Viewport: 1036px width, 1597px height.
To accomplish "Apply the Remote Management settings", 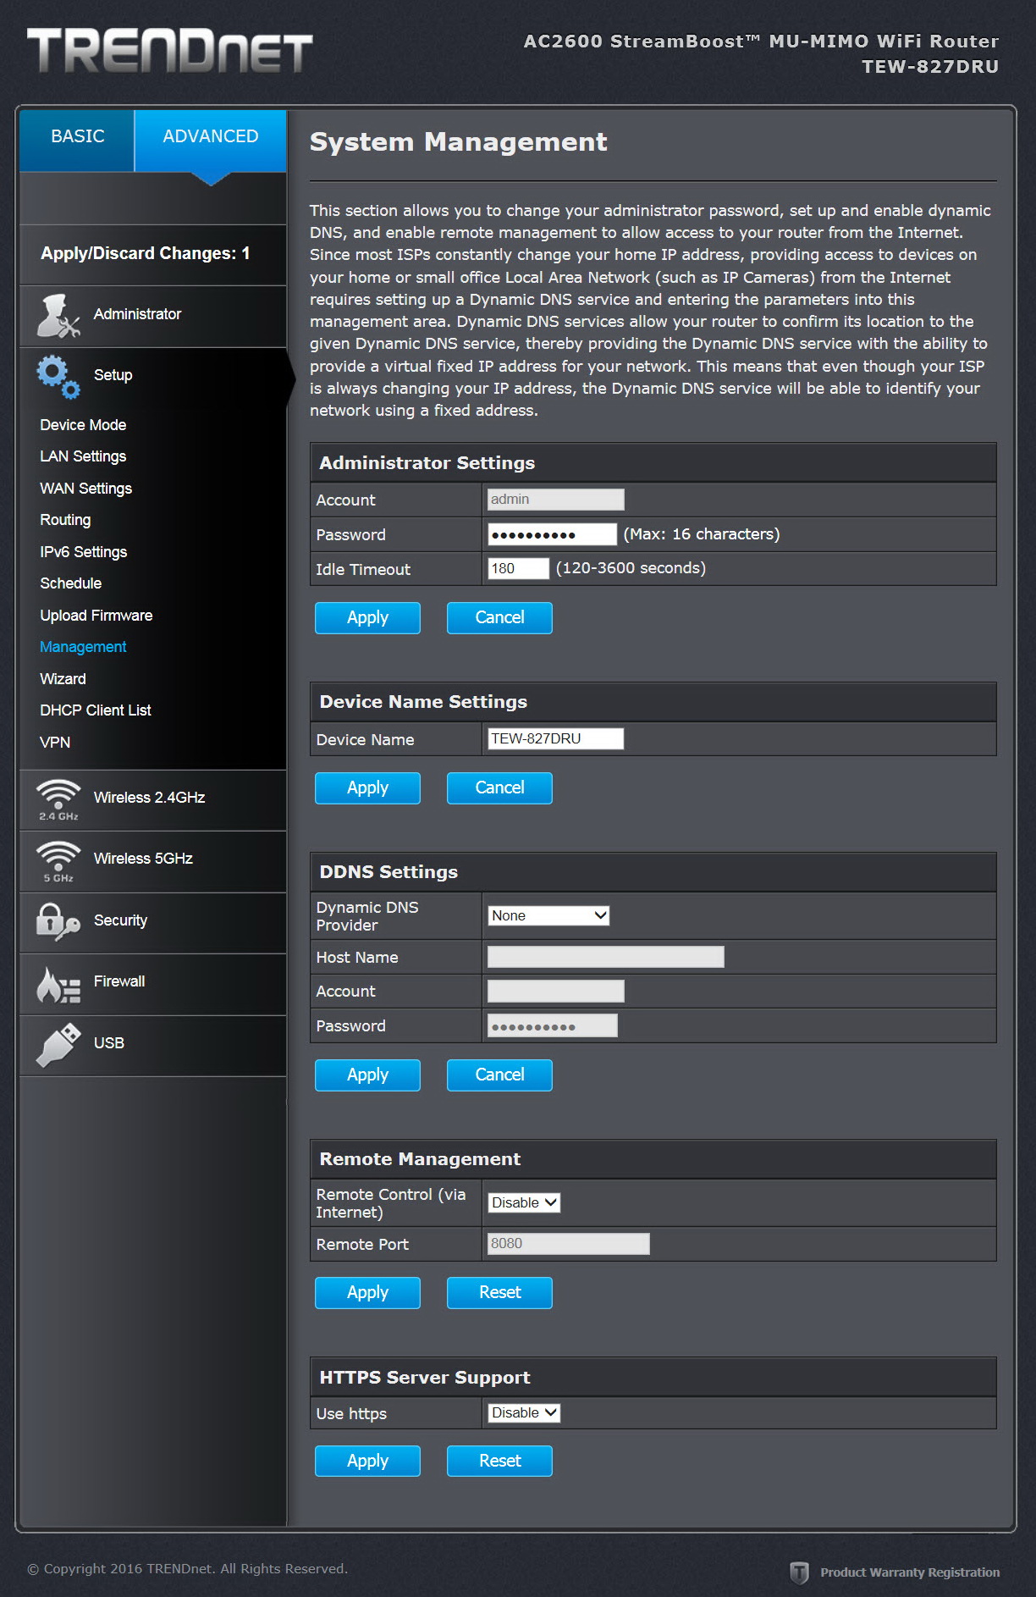I will pos(367,1293).
